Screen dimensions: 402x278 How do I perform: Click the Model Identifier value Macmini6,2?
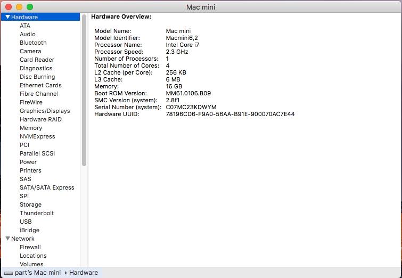[x=182, y=38]
